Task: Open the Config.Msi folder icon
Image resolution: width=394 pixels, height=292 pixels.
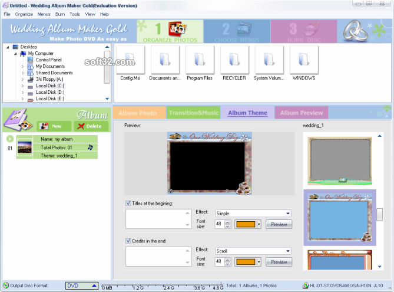Action: point(130,60)
